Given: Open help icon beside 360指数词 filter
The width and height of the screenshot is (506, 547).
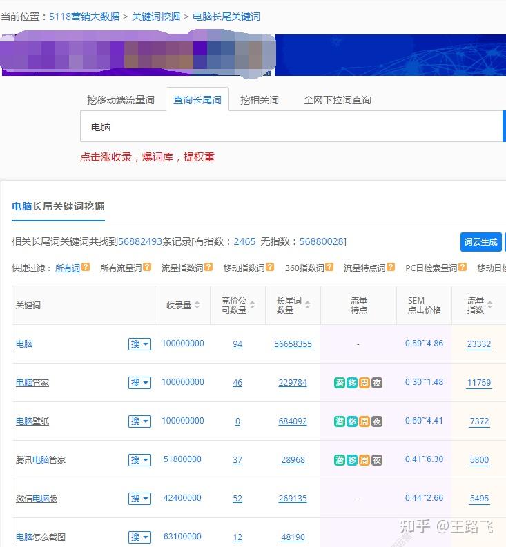Looking at the screenshot, I should pos(329,267).
